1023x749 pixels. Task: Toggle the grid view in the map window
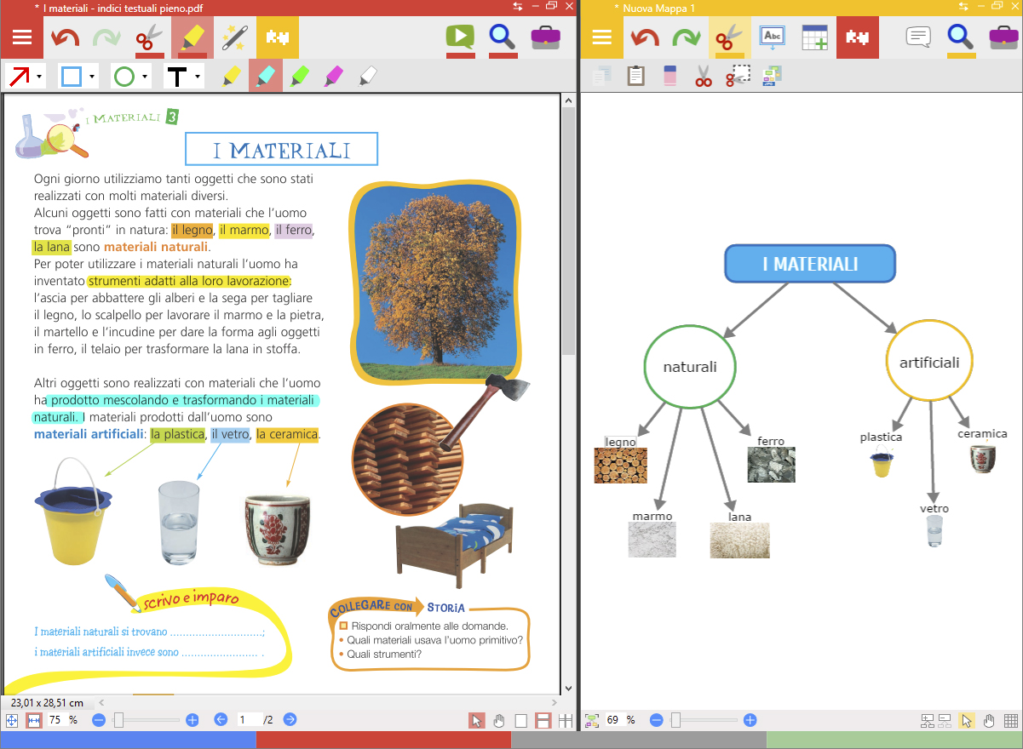(1011, 721)
